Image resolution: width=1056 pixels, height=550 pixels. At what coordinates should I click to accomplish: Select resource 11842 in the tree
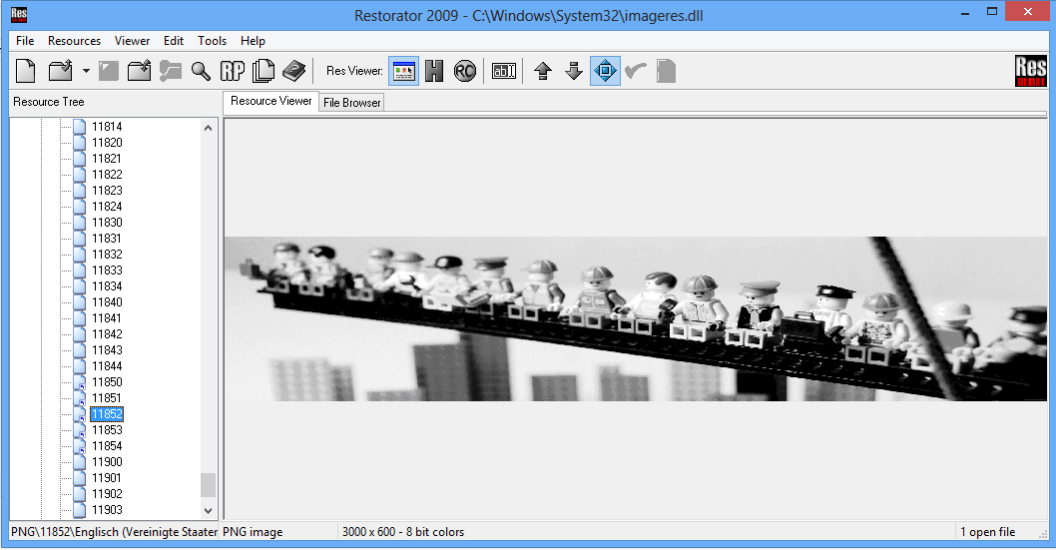click(107, 334)
